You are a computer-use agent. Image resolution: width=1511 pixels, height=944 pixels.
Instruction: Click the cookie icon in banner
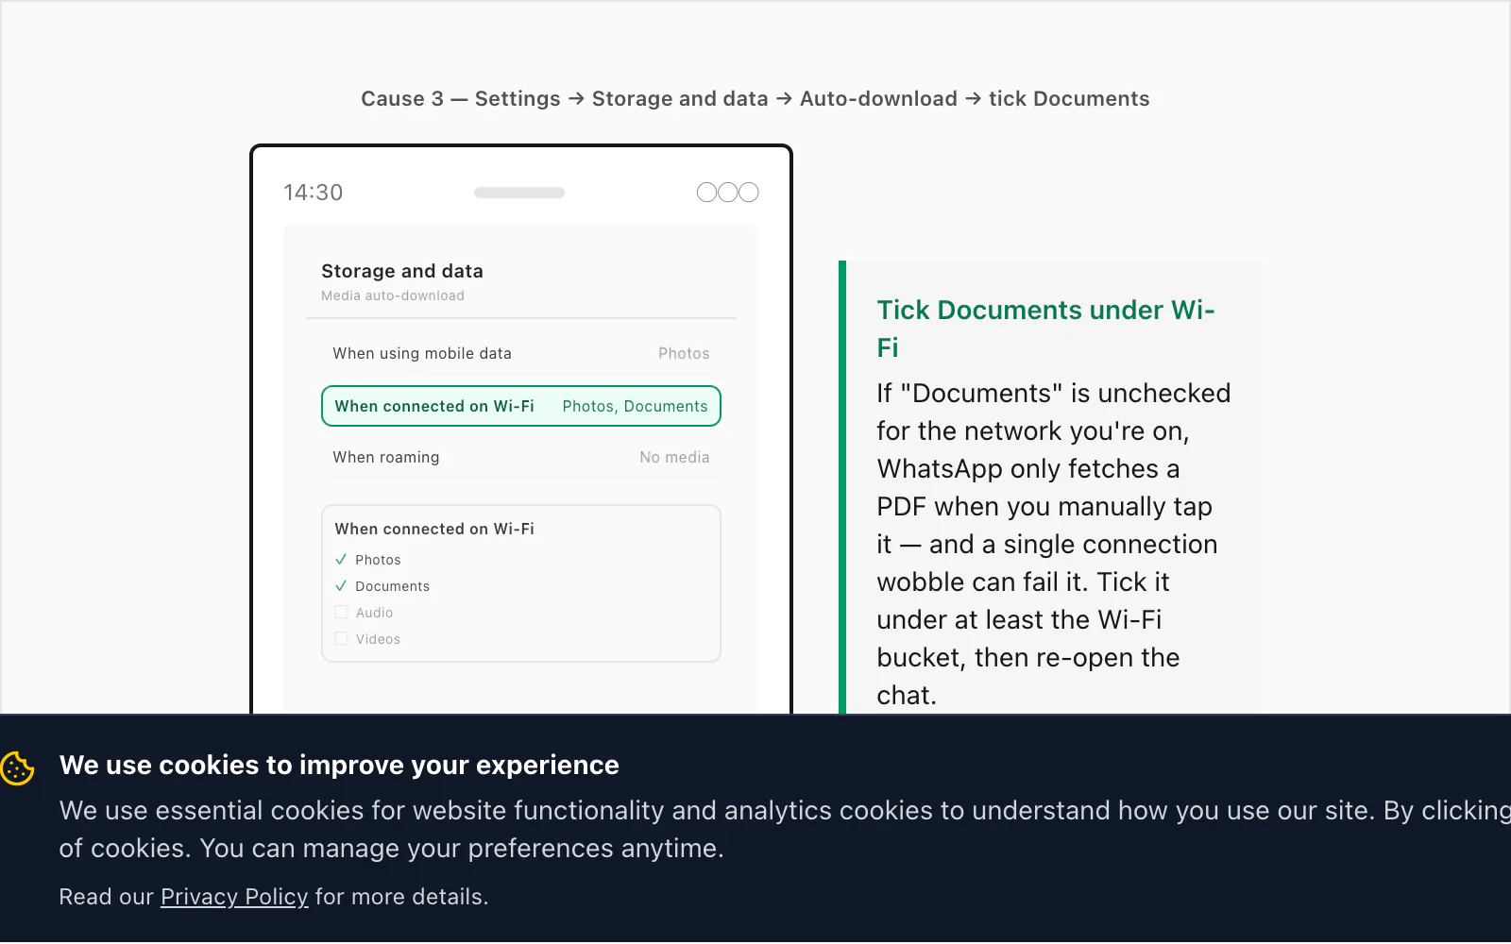[17, 768]
